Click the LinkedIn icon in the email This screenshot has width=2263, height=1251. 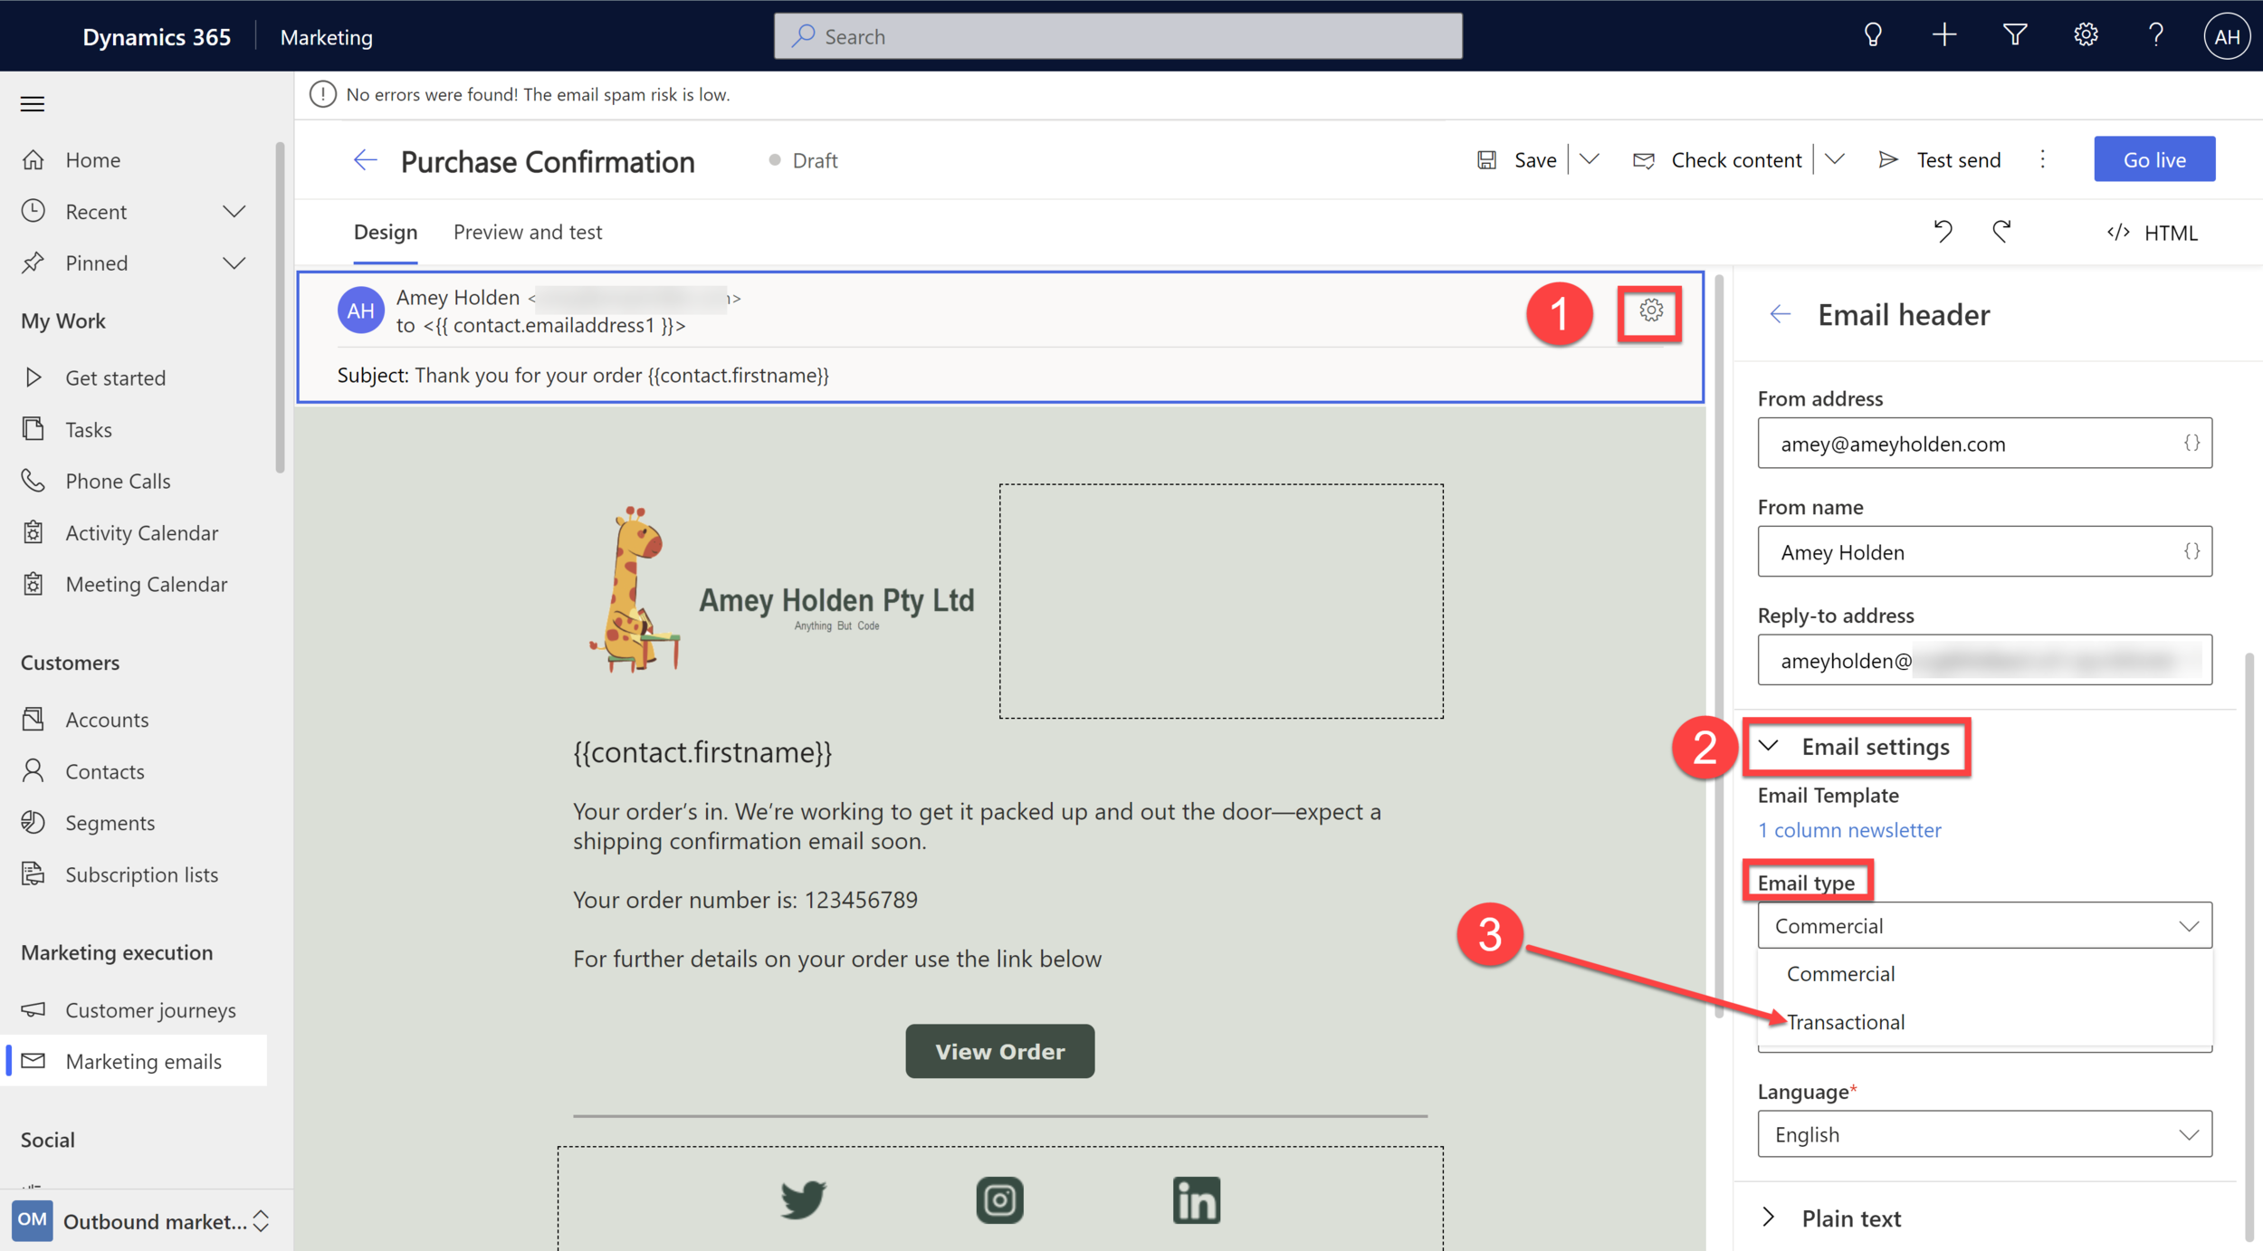(x=1196, y=1200)
